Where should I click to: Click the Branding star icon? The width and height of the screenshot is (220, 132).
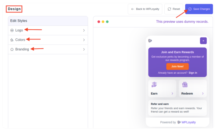12,49
